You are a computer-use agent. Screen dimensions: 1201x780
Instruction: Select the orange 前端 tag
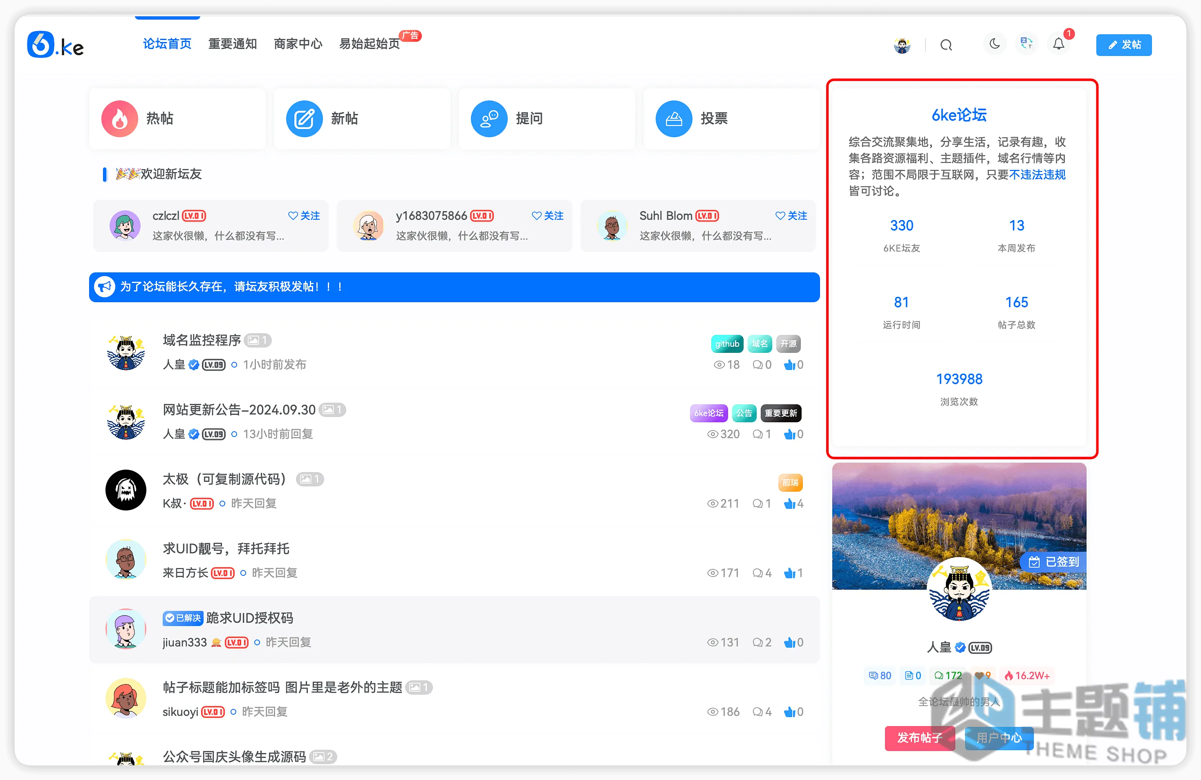click(790, 483)
